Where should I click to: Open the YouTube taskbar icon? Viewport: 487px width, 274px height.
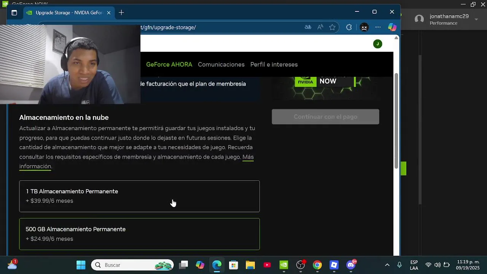[267, 265]
